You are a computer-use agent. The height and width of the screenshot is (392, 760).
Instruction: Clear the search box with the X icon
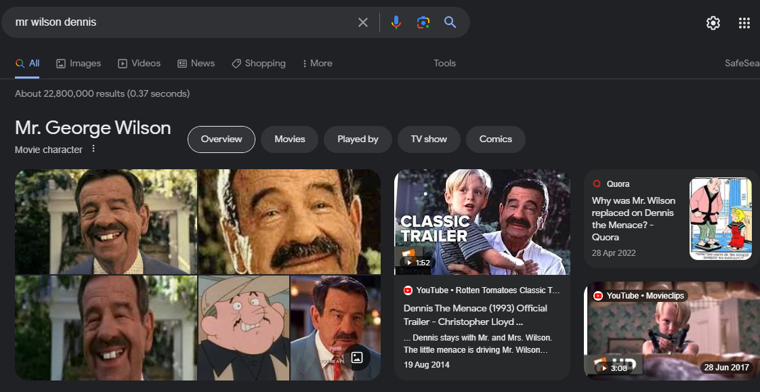point(362,22)
